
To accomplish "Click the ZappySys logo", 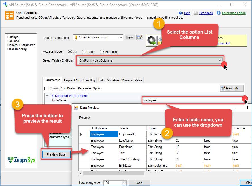I will point(21,160).
